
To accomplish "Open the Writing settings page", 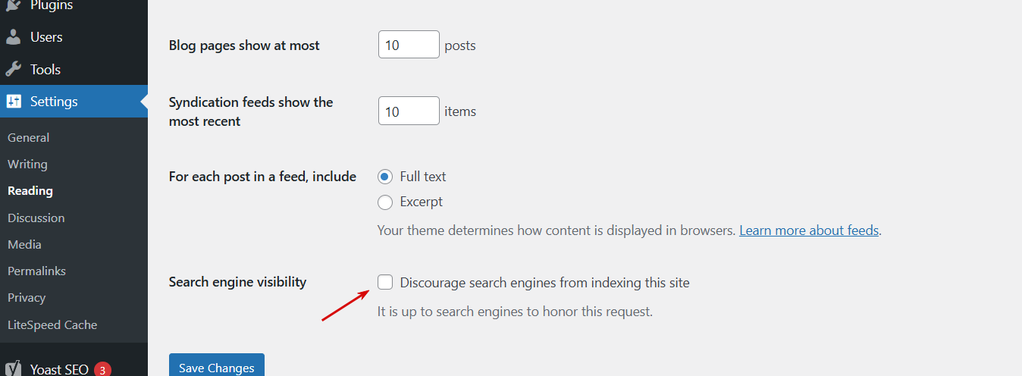I will pyautogui.click(x=27, y=164).
